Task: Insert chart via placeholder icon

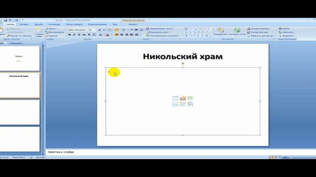Action: (183, 98)
